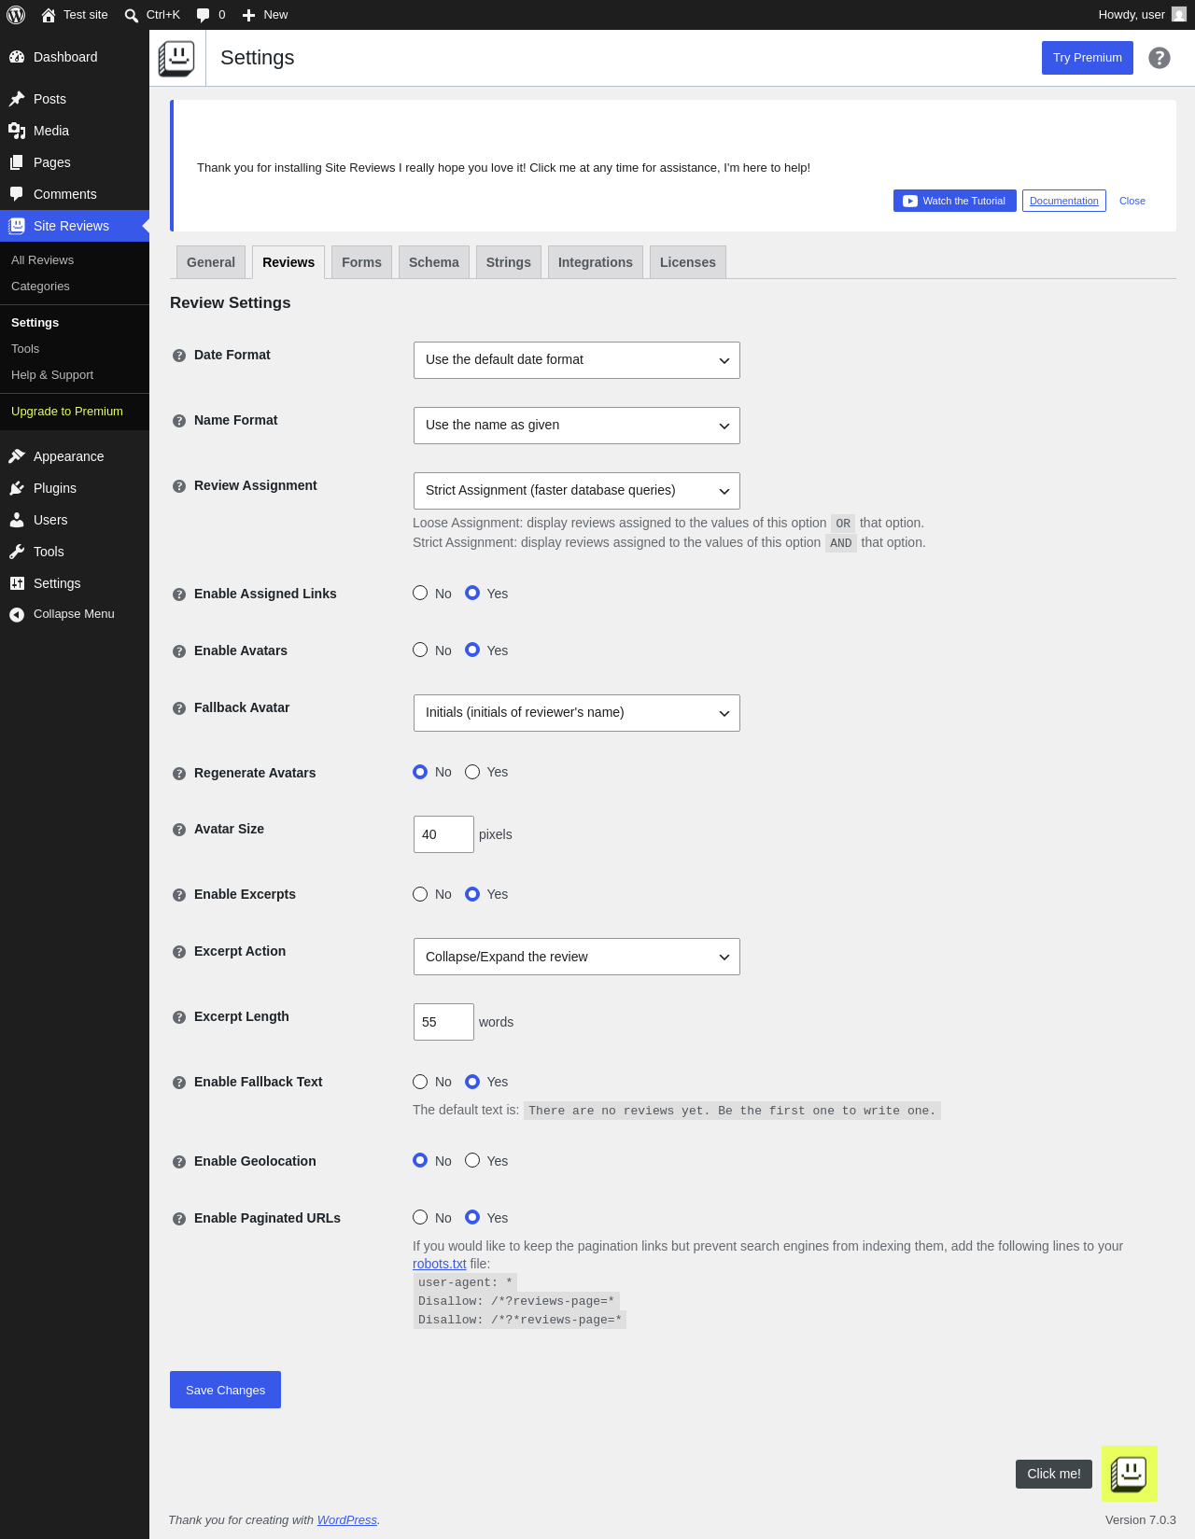Switch to the Integrations tab

click(x=596, y=262)
